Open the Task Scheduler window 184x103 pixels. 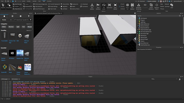[38, 6]
